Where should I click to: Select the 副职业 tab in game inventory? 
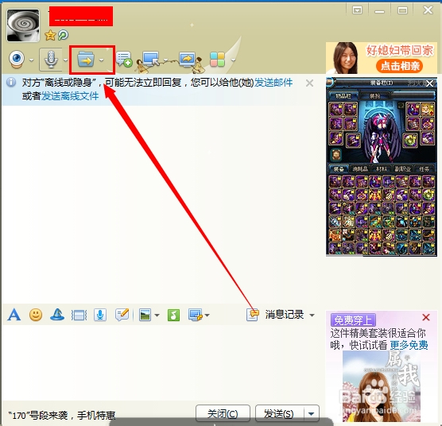click(x=402, y=169)
